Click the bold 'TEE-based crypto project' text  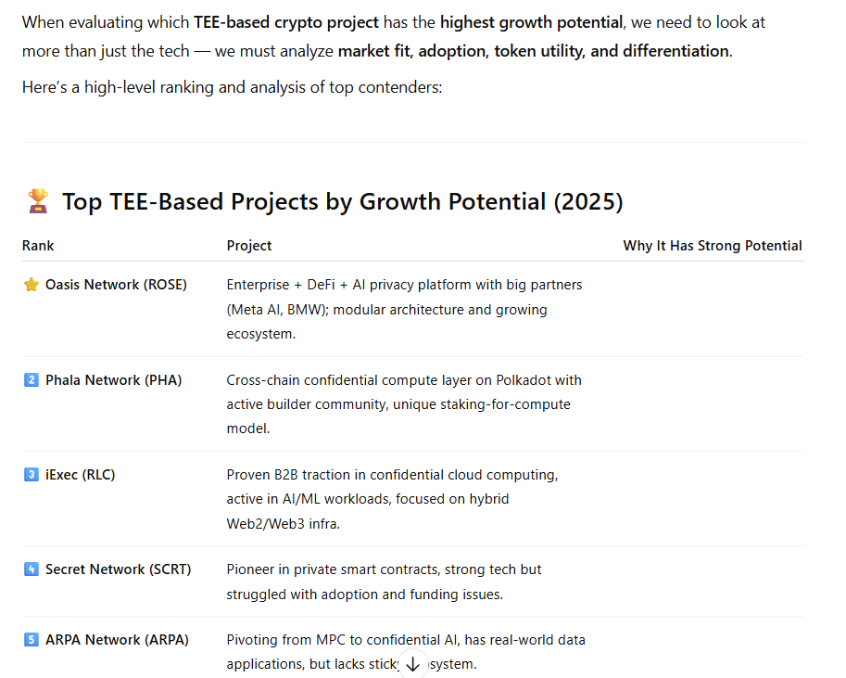(286, 22)
